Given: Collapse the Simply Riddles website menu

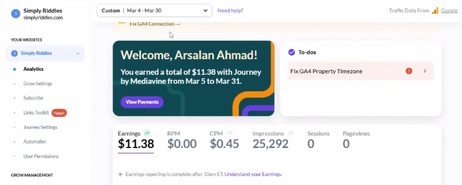Looking at the screenshot, I should pos(78,53).
